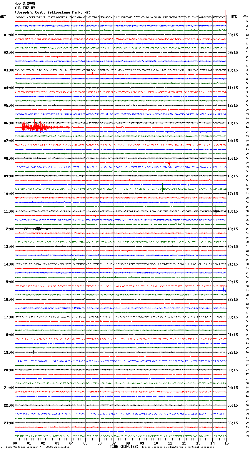Click the 'Traces clipped at plus/minus 5' footnote
Screen dimensions: 250x451
[178, 447]
